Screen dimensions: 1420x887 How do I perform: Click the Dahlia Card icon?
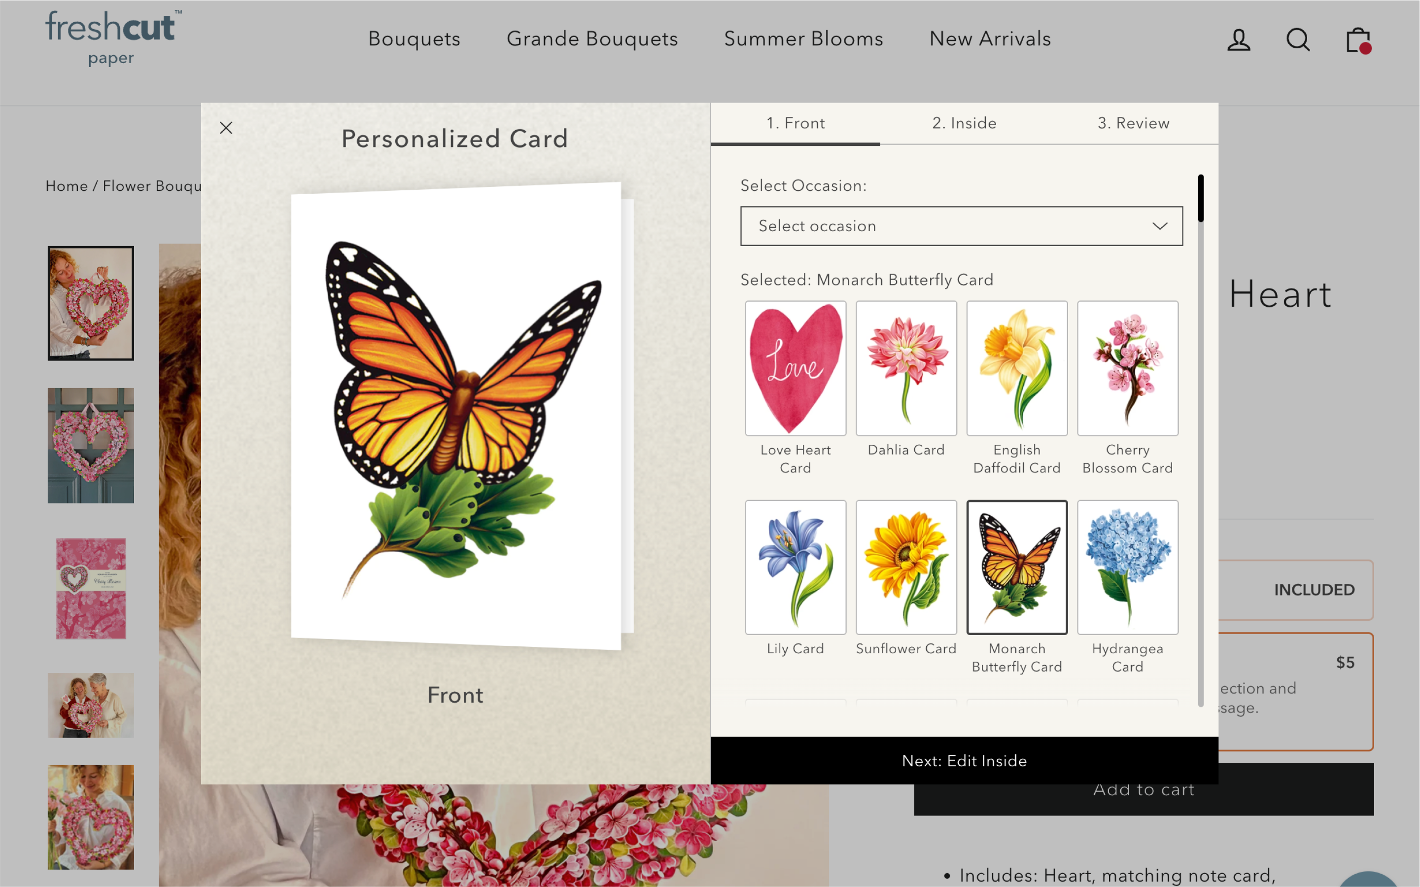coord(905,367)
